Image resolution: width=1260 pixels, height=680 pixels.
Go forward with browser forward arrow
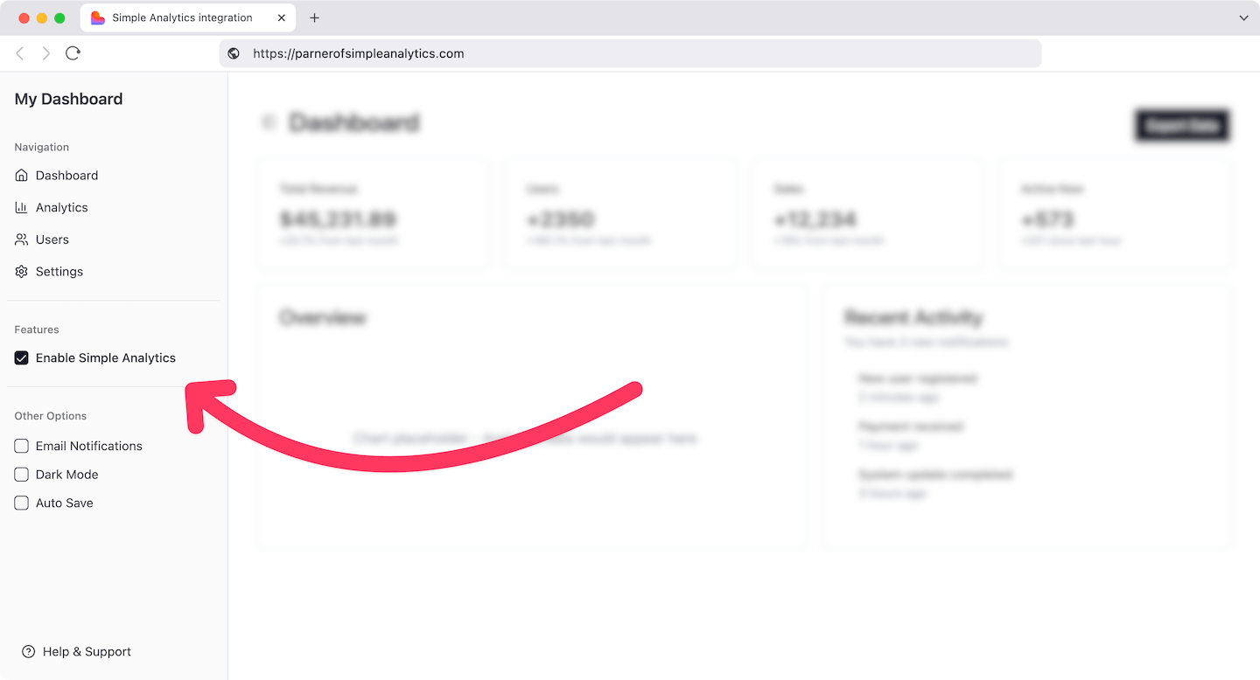(46, 53)
